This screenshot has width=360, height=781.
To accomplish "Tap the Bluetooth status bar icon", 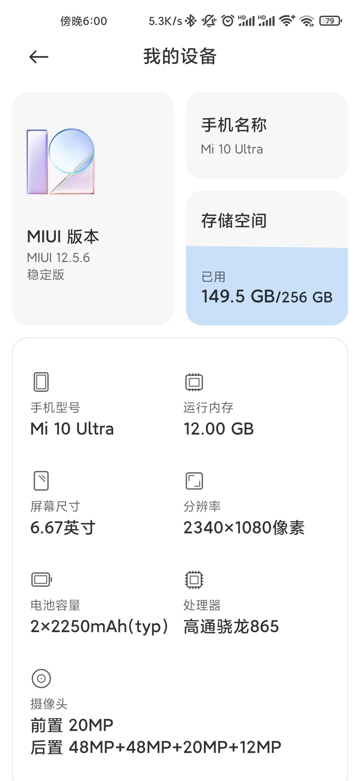I will (x=191, y=21).
